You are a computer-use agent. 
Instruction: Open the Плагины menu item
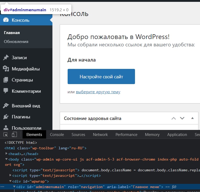pyautogui.click(x=26, y=117)
